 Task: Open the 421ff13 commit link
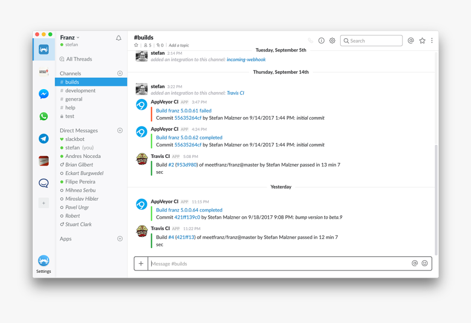(185, 237)
